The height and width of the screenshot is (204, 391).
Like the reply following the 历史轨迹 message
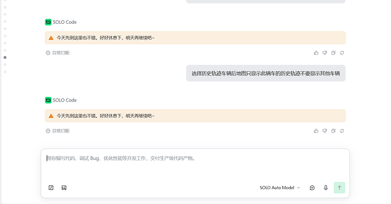(x=316, y=131)
